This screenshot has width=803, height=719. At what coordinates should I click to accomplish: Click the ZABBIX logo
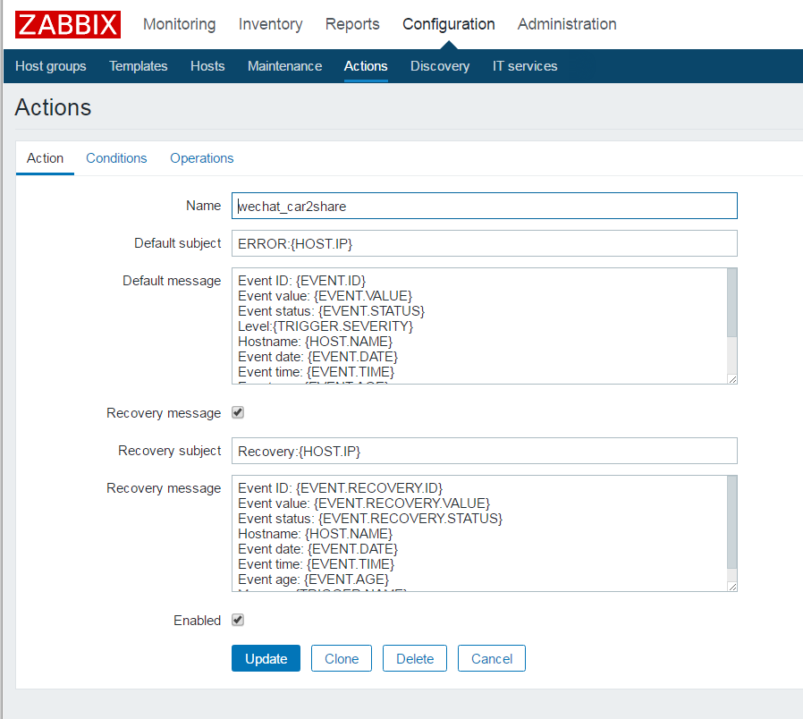click(x=68, y=24)
